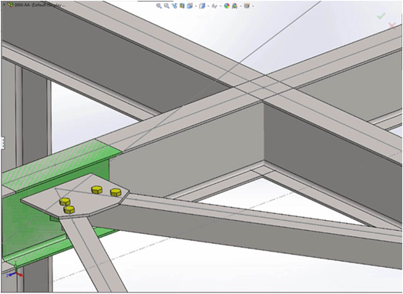The height and width of the screenshot is (294, 403).
Task: Click the Zoom to Fit magnifier icon
Action: (x=159, y=5)
